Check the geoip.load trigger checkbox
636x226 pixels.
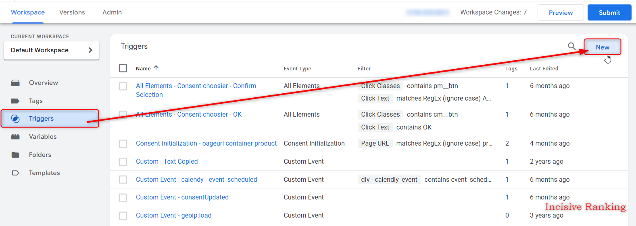coord(123,216)
